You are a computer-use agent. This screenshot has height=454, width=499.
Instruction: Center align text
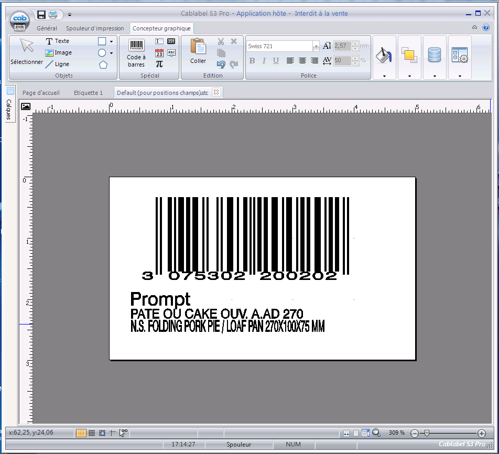point(302,60)
